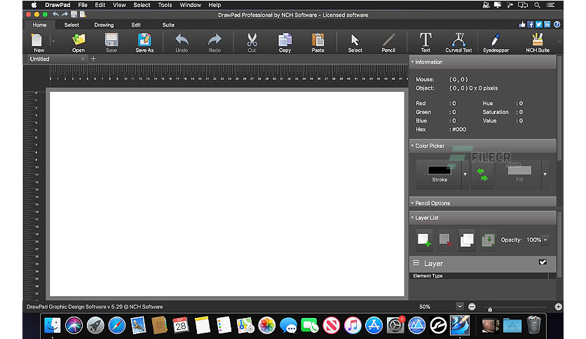The width and height of the screenshot is (586, 339).
Task: Merge layer down with green arrow icon
Action: point(488,240)
